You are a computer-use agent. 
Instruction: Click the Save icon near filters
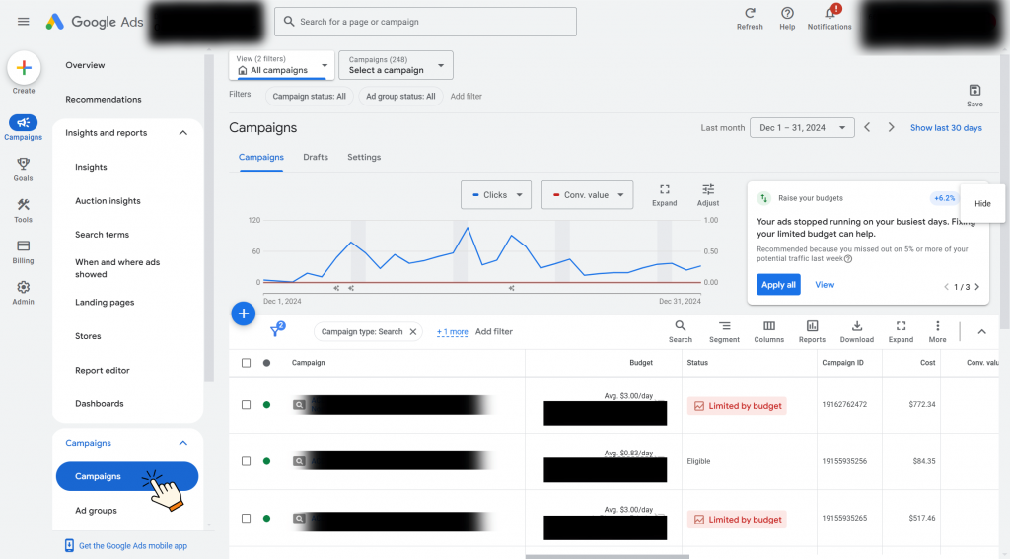[x=974, y=91]
